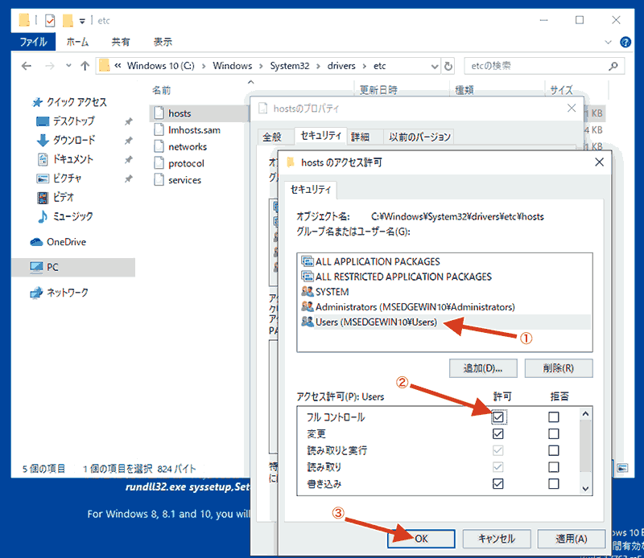The image size is (644, 558).
Task: Uncheck フル コントロール 許可 checkbox
Action: point(497,416)
